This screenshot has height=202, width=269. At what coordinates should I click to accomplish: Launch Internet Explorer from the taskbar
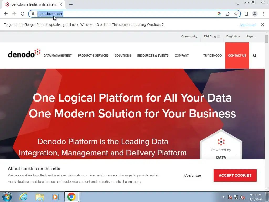[x=23, y=197]
